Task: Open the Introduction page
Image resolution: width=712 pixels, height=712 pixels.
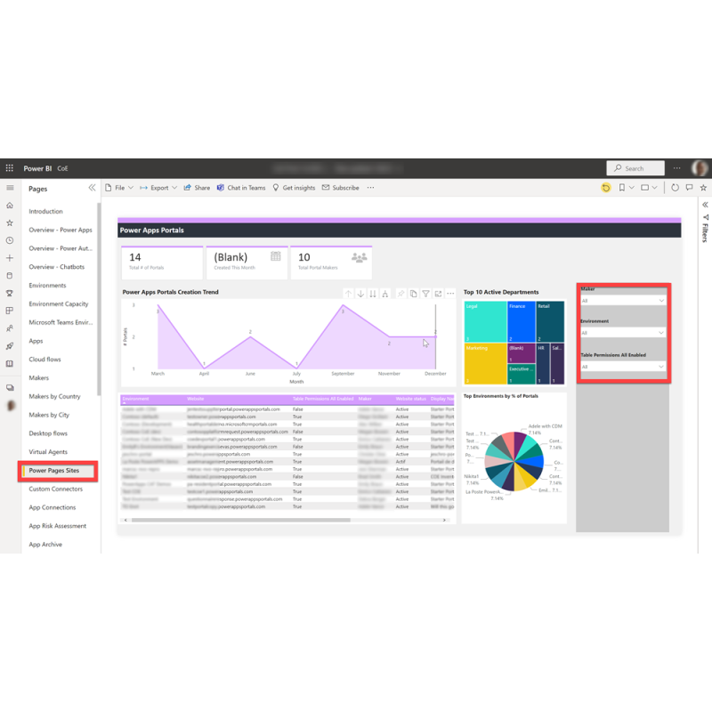Action: click(46, 211)
